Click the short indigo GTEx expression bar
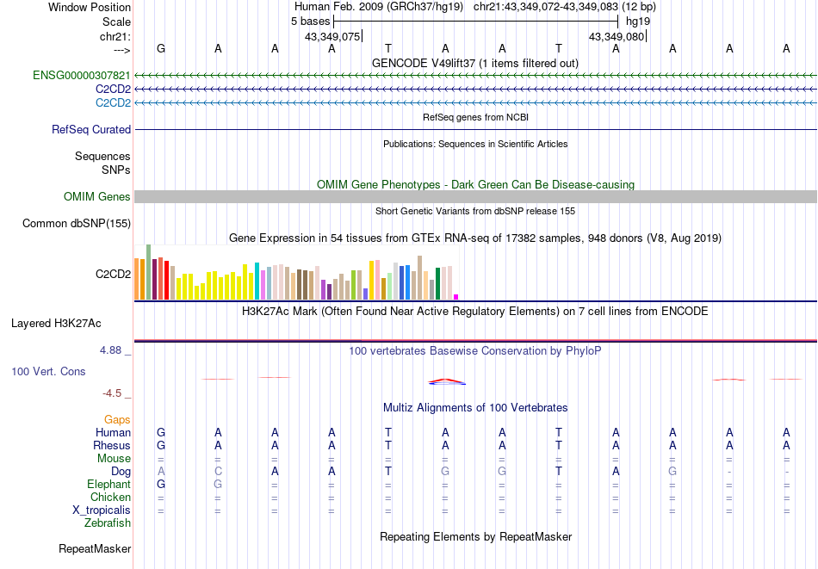Image resolution: width=818 pixels, height=569 pixels. point(365,294)
